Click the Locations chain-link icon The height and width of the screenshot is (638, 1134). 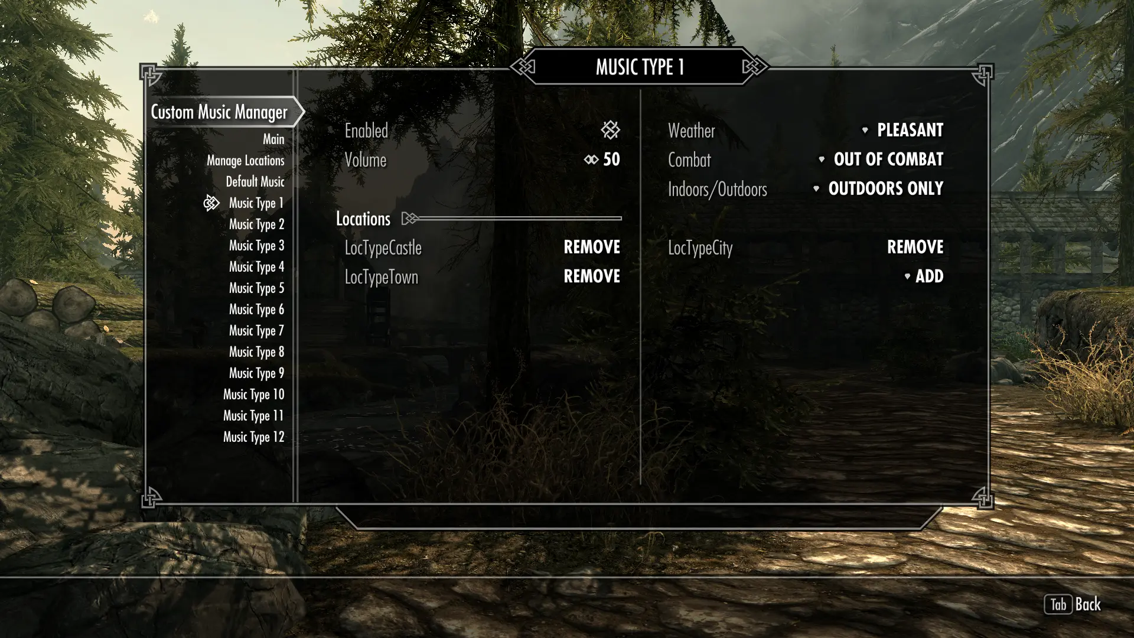click(x=408, y=218)
